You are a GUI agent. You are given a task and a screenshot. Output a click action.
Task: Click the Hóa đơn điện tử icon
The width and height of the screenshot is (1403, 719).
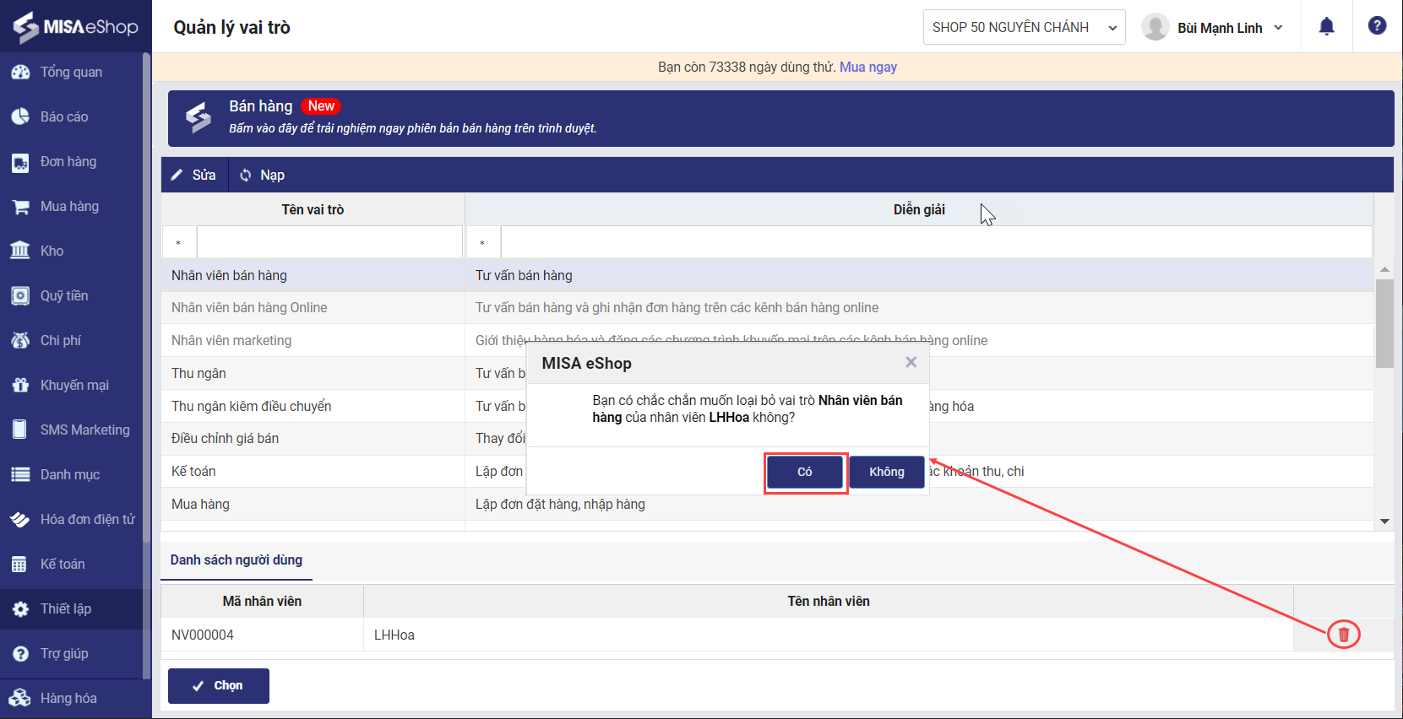[x=20, y=519]
